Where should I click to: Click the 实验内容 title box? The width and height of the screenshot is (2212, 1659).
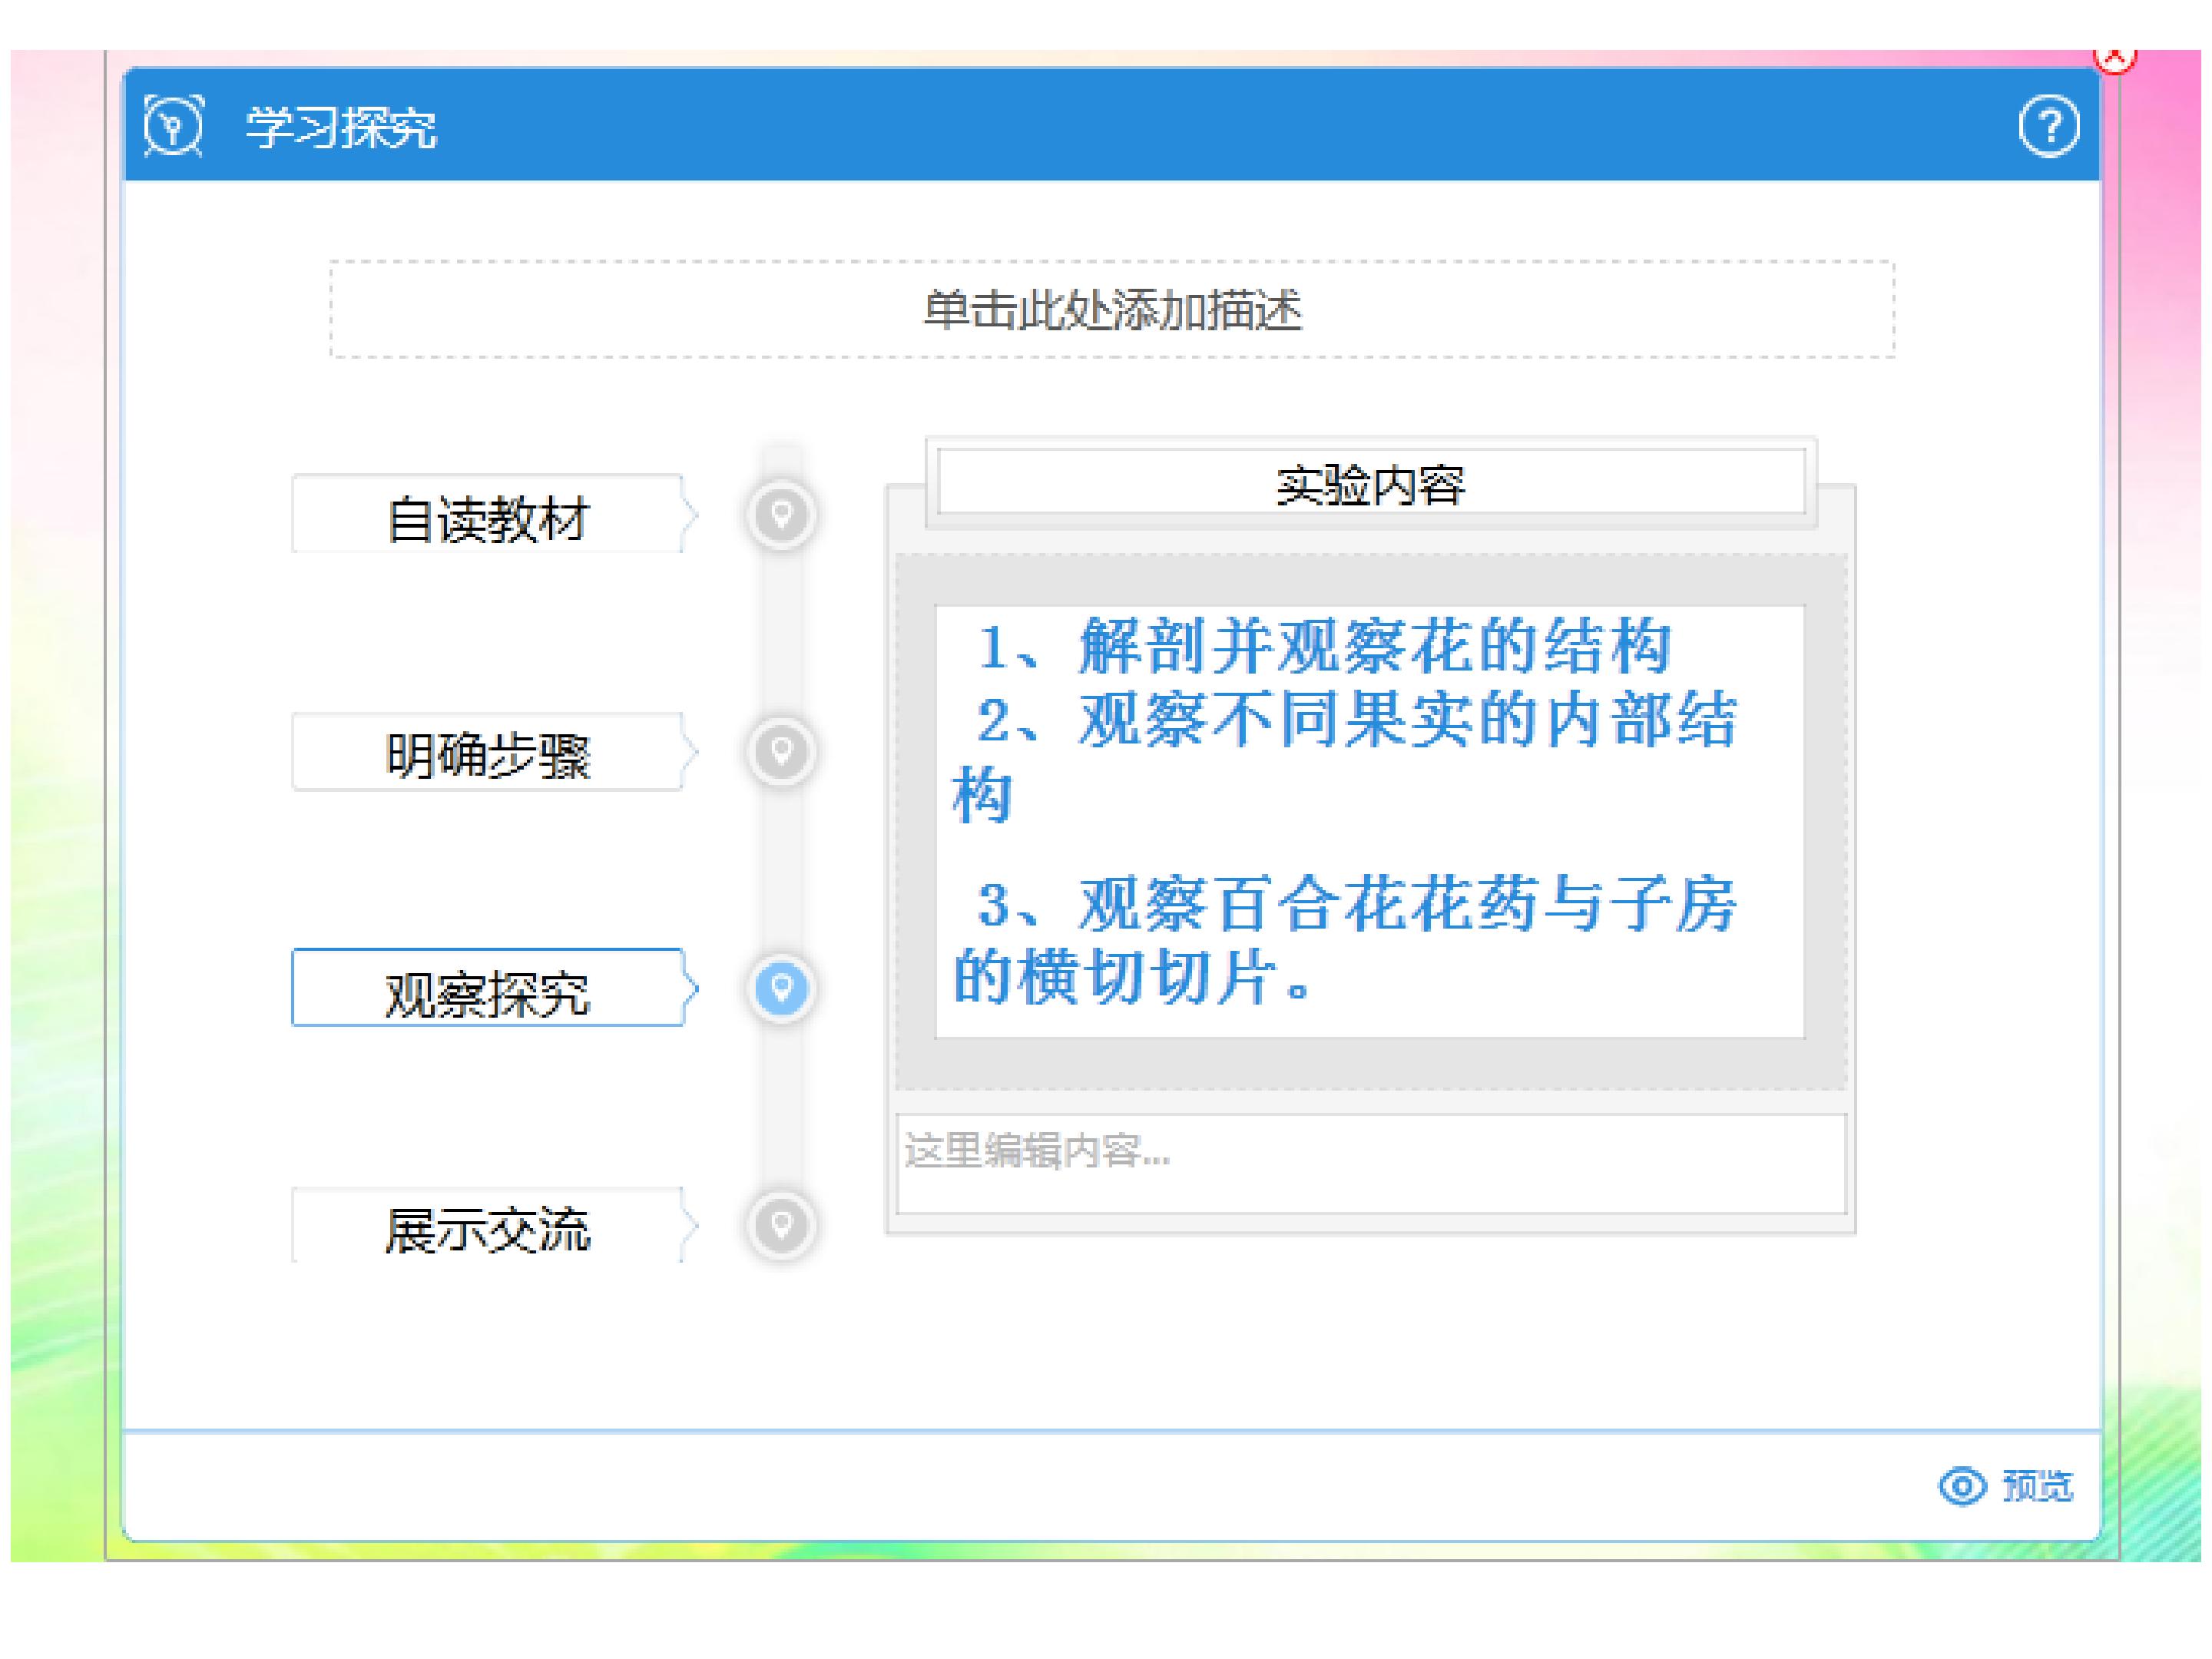1371,482
